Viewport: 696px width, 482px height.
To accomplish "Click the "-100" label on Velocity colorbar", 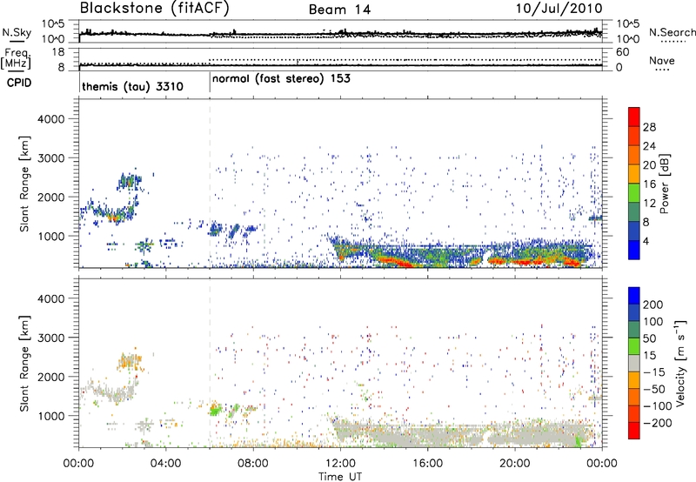I will (x=658, y=406).
